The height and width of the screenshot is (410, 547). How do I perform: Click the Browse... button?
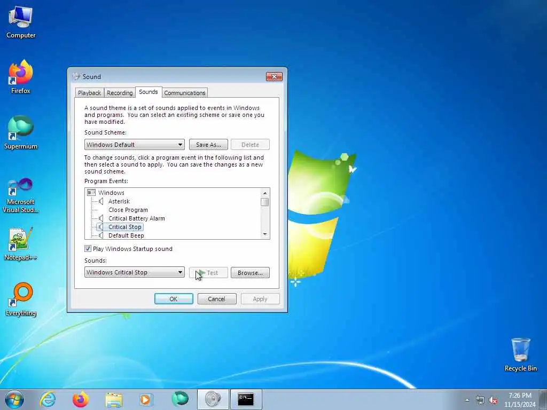point(250,273)
